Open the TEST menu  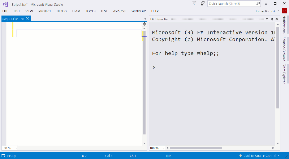104,11
